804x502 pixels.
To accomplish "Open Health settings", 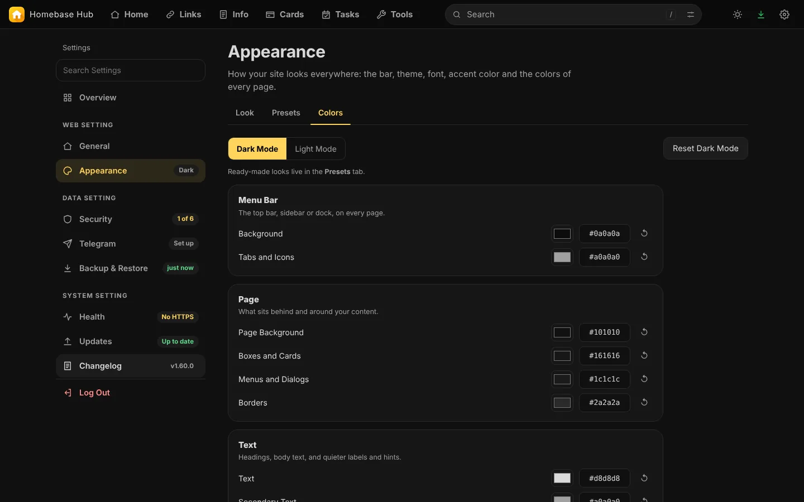I will (131, 317).
